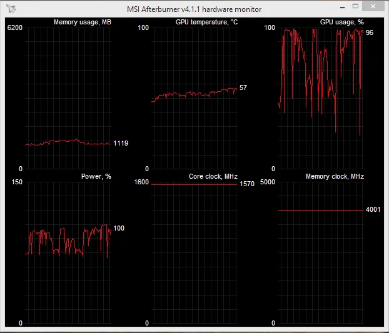This screenshot has height=333, width=389.
Task: Click the window title 'MSI Afterburner v4.1.1 hardware monitor'
Action: [194, 9]
